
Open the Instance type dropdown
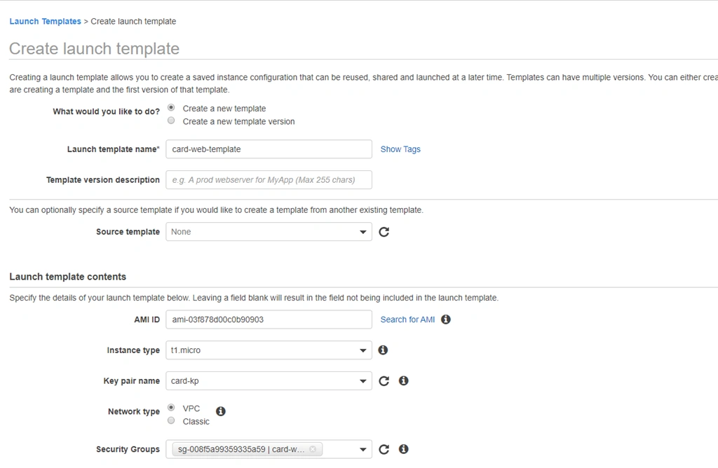[x=269, y=350]
